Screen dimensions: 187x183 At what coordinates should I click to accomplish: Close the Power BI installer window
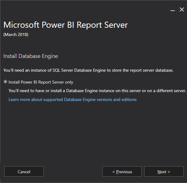click(x=182, y=9)
